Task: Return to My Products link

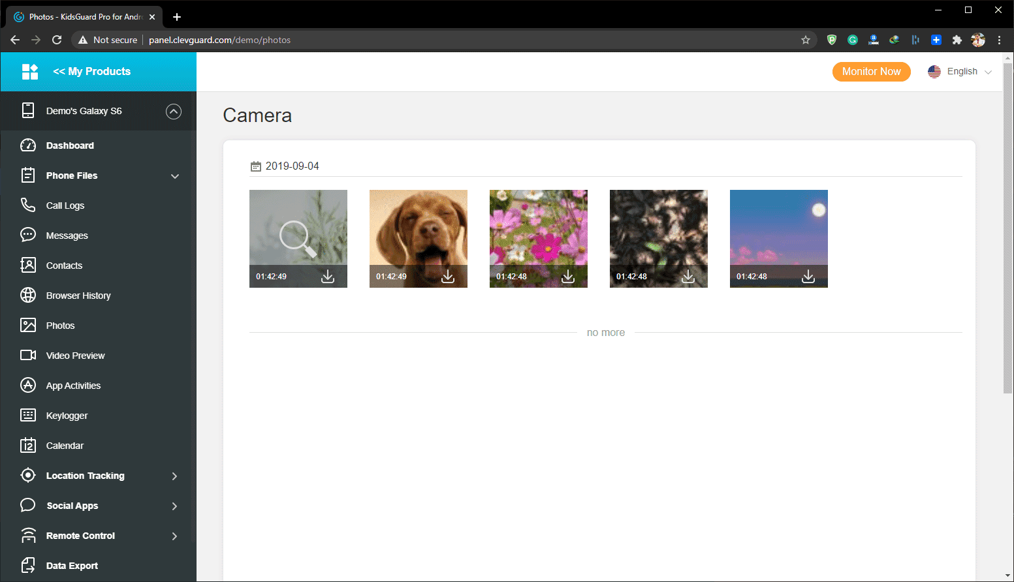Action: point(91,72)
